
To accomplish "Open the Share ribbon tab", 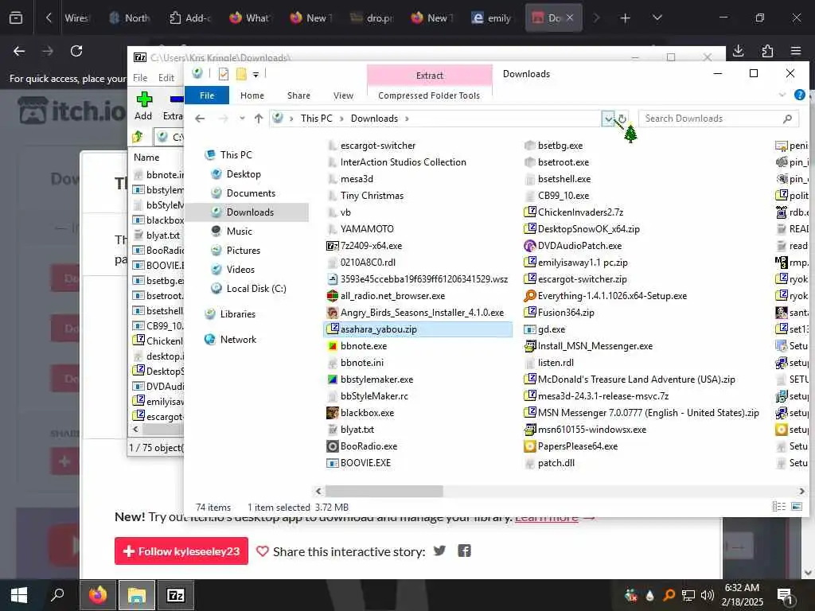I will pyautogui.click(x=298, y=95).
